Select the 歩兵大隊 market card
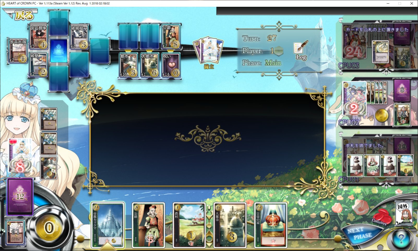Screen dimensions: 418x251 pos(17,51)
